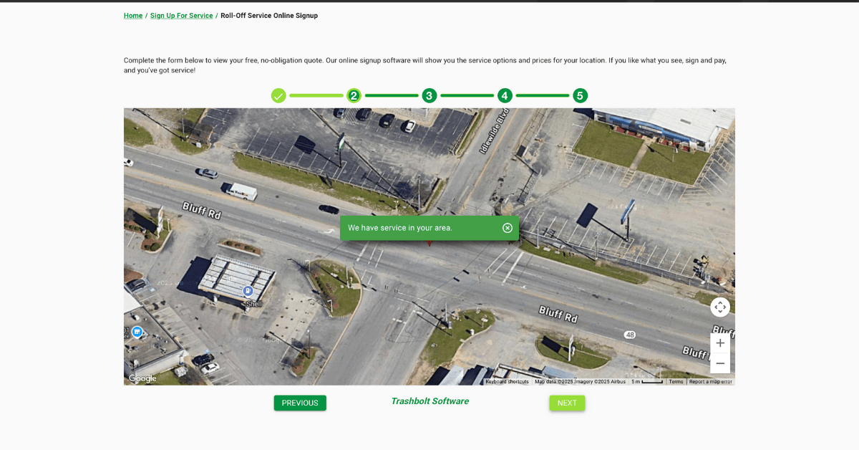Click the PREVIOUS button
The width and height of the screenshot is (859, 450).
[300, 403]
